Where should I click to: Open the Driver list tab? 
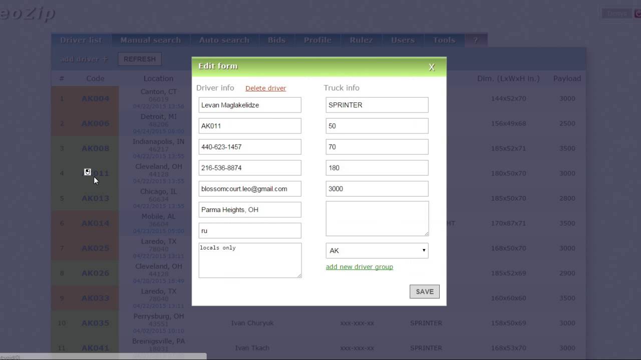pos(81,40)
